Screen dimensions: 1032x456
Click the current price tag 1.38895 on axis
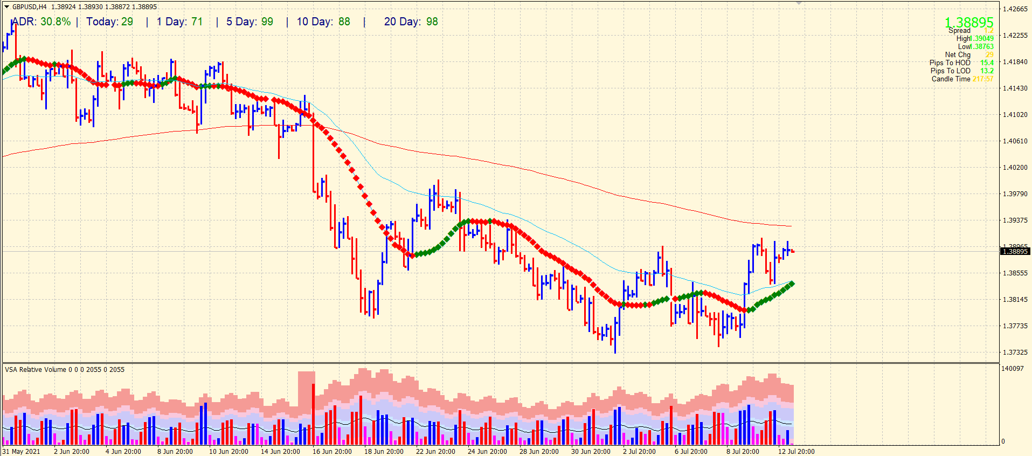pyautogui.click(x=1015, y=252)
